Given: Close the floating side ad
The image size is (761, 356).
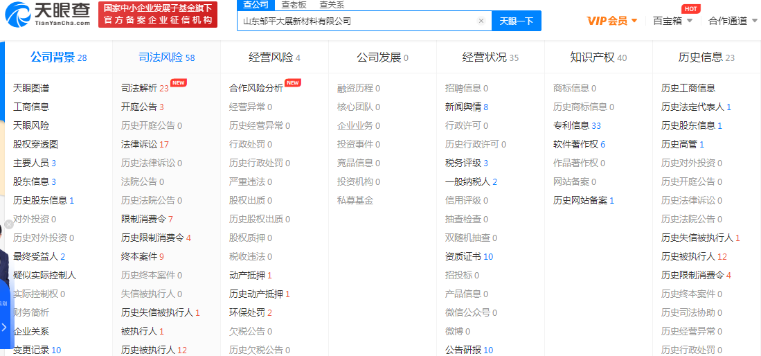Looking at the screenshot, I should (x=8, y=224).
